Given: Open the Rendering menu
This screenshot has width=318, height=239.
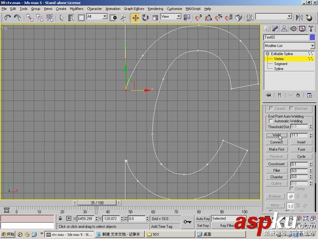Looking at the screenshot, I should point(156,8).
